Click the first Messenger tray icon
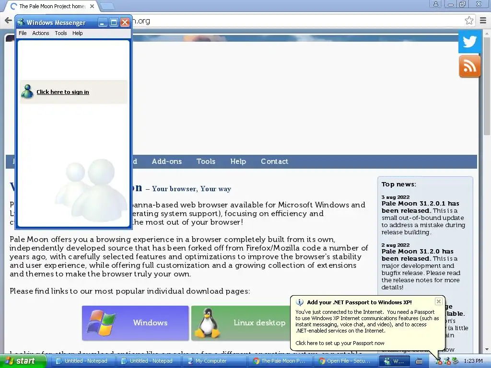491x368 pixels. click(438, 361)
